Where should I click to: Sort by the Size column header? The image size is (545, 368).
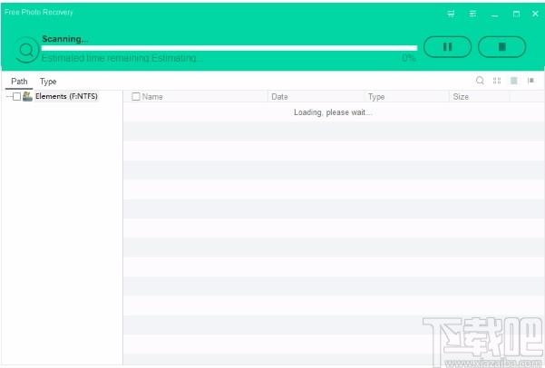pyautogui.click(x=461, y=97)
